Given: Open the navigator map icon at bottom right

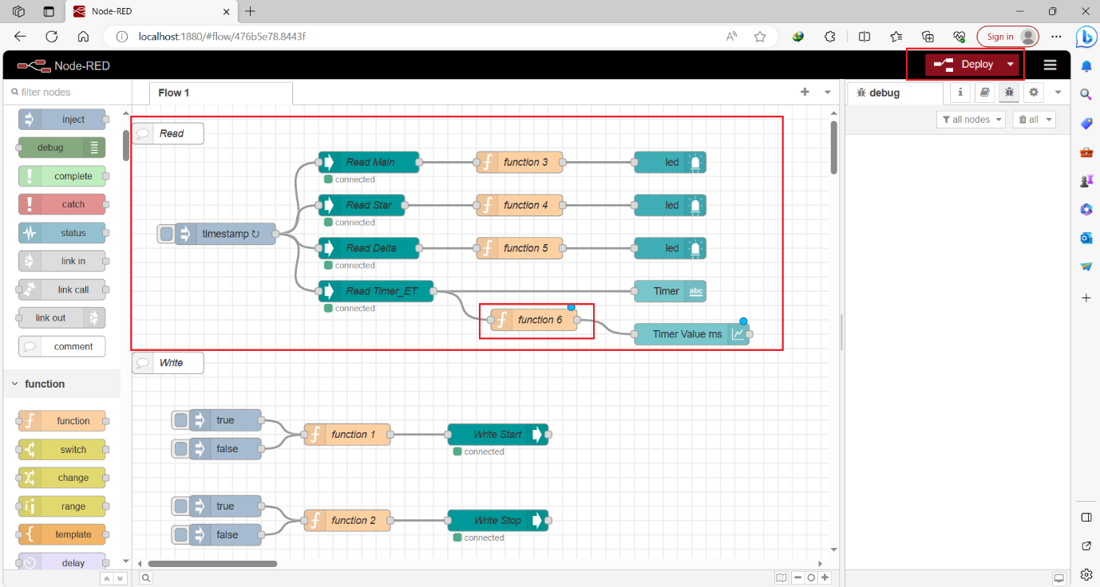Looking at the screenshot, I should tap(781, 577).
